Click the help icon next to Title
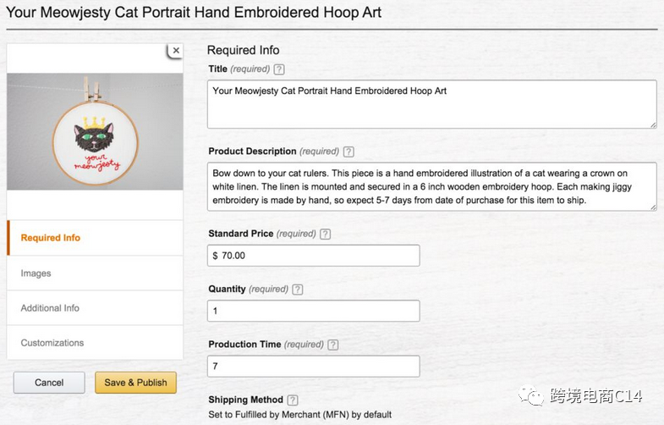 click(x=280, y=69)
